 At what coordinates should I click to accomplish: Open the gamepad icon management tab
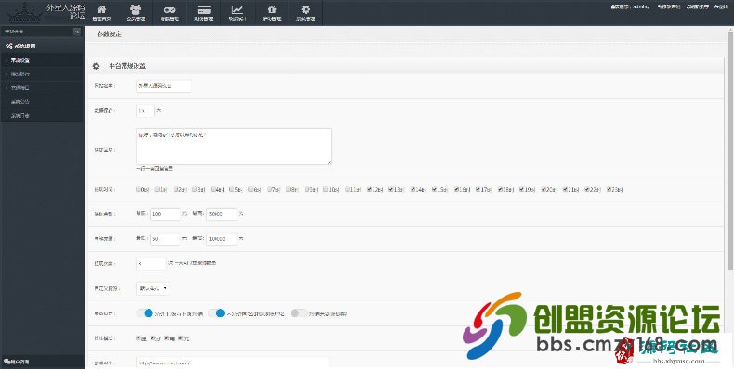coord(169,13)
